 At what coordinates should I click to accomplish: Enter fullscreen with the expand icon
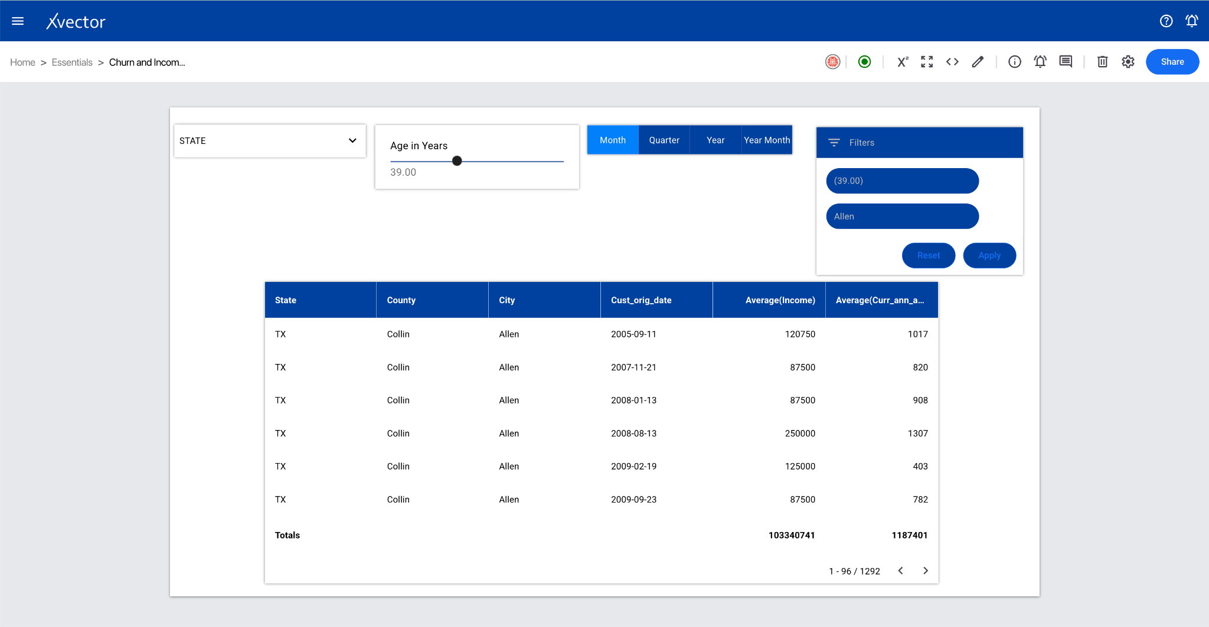[x=927, y=62]
